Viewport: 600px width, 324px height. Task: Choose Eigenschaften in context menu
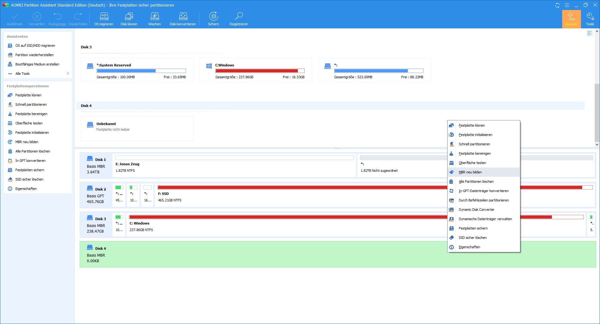pyautogui.click(x=484, y=247)
